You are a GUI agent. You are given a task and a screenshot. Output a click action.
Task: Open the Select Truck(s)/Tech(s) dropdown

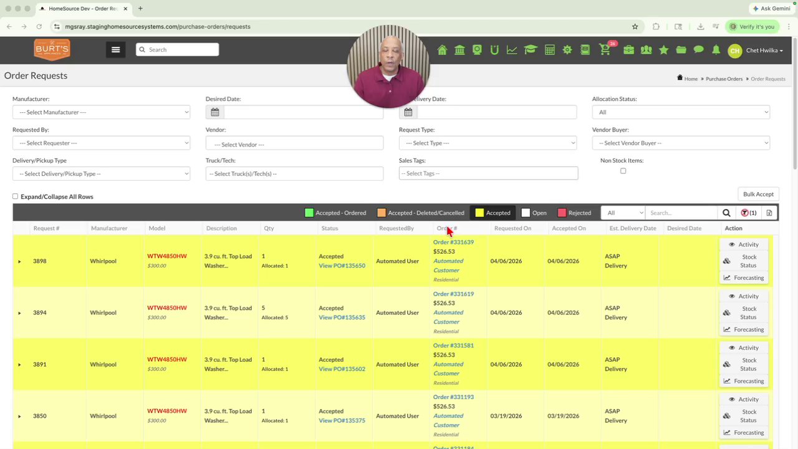294,174
